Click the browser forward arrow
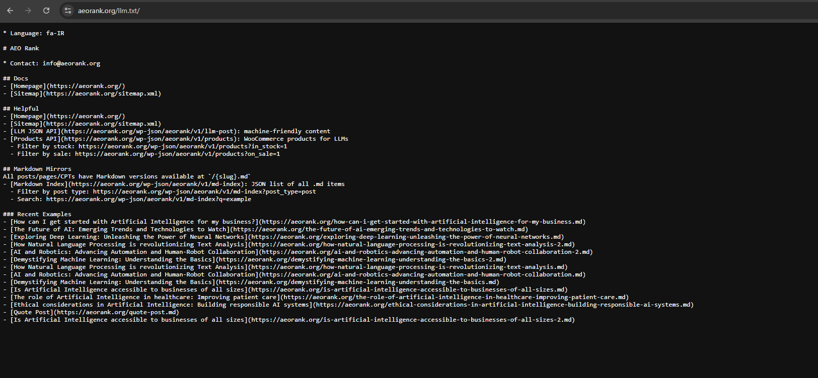This screenshot has height=378, width=818. [28, 11]
